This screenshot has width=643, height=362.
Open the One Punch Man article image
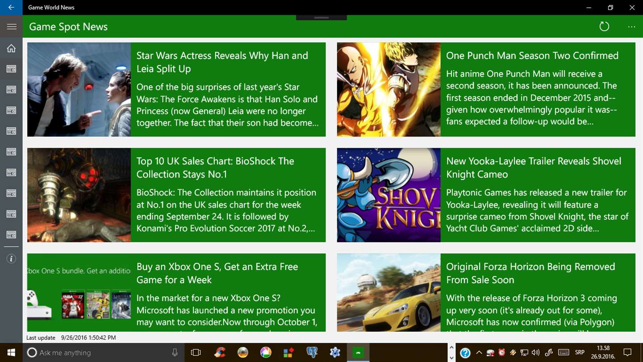coord(388,89)
